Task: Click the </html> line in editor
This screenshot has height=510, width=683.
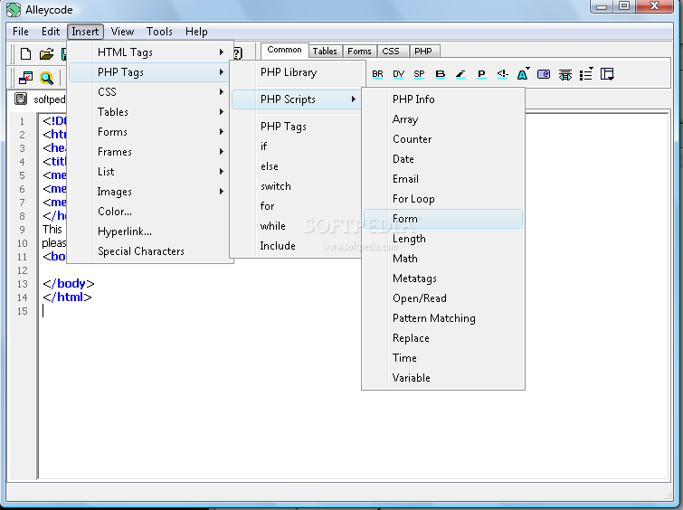Action: click(x=68, y=297)
